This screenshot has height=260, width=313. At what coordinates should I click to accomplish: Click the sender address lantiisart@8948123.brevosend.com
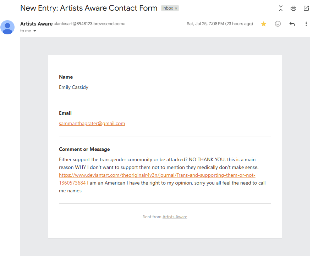89,24
